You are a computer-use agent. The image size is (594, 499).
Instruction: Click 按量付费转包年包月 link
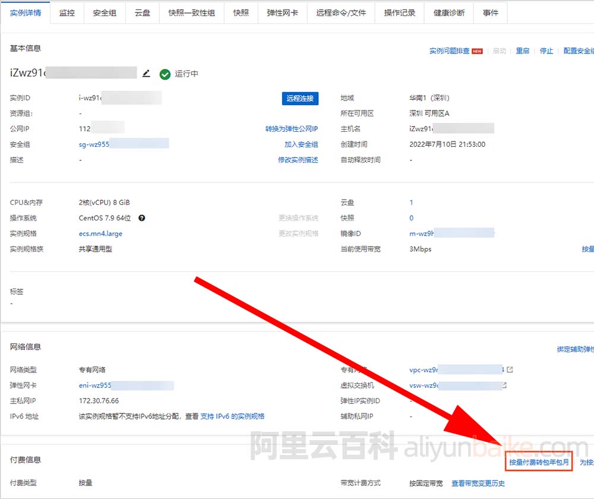pos(539,462)
